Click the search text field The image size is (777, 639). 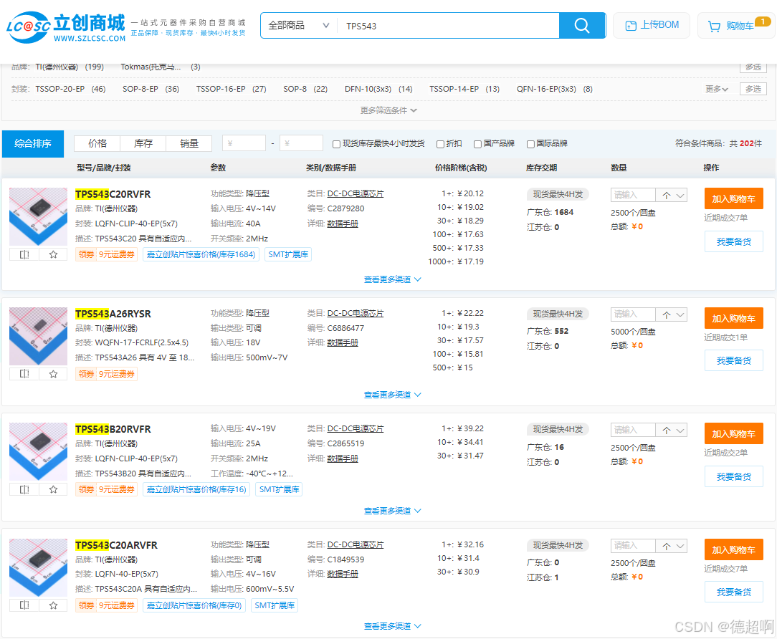click(x=449, y=25)
